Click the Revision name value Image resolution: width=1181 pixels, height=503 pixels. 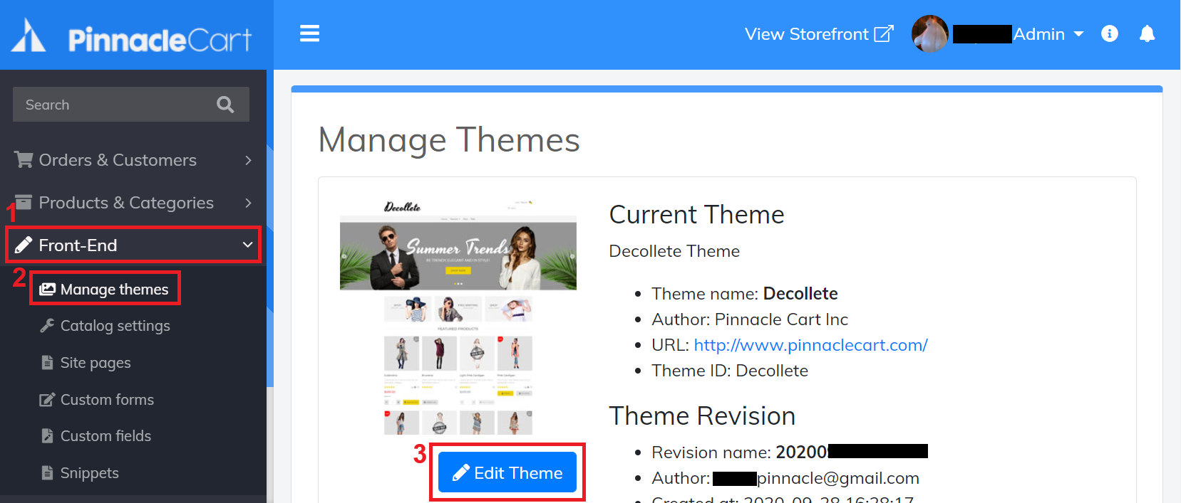click(x=851, y=452)
